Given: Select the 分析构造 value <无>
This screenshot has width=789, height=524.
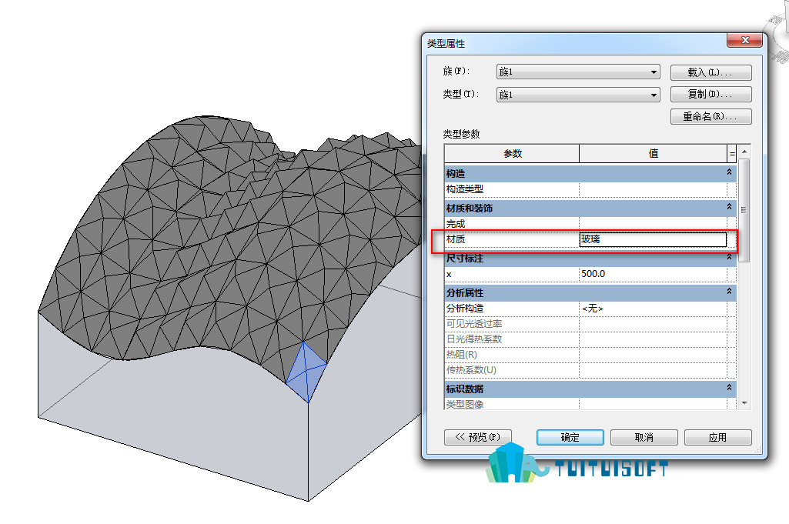Looking at the screenshot, I should pyautogui.click(x=653, y=309).
